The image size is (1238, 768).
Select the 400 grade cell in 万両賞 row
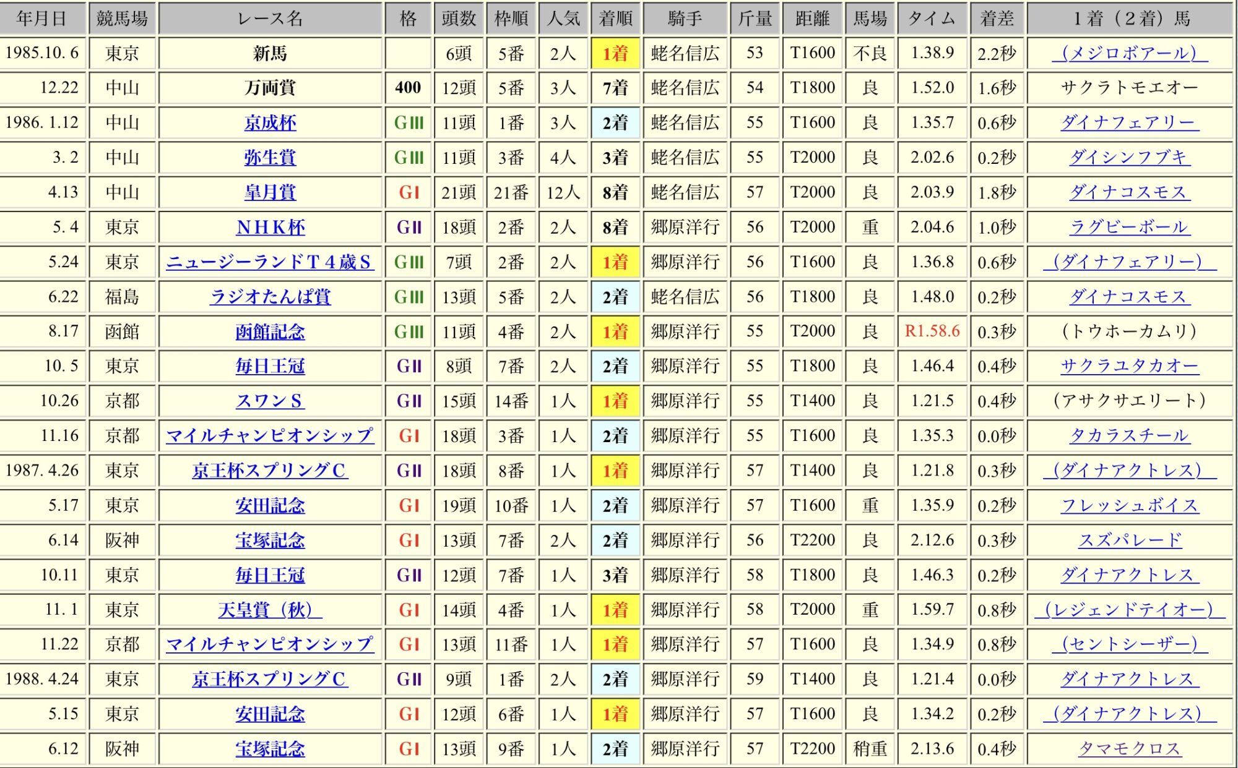click(x=408, y=88)
